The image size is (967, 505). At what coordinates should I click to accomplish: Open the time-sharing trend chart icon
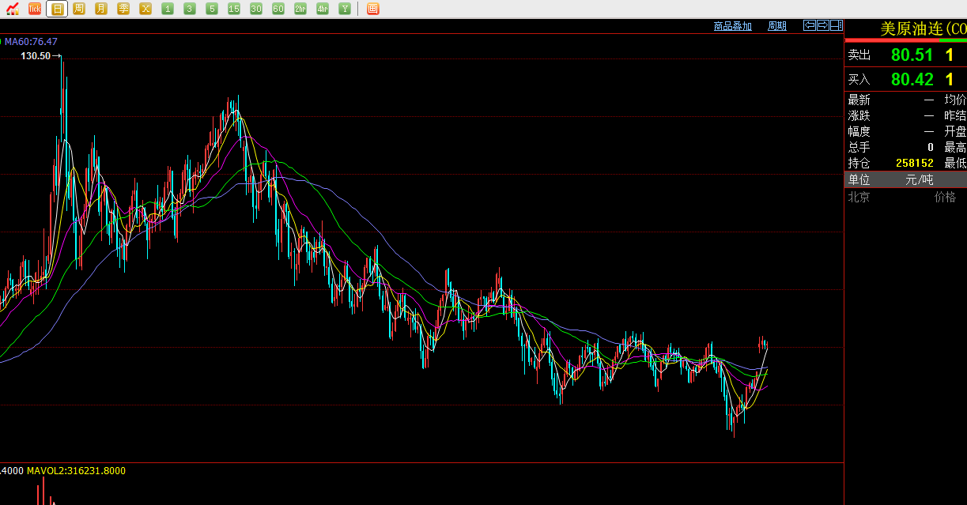point(13,9)
